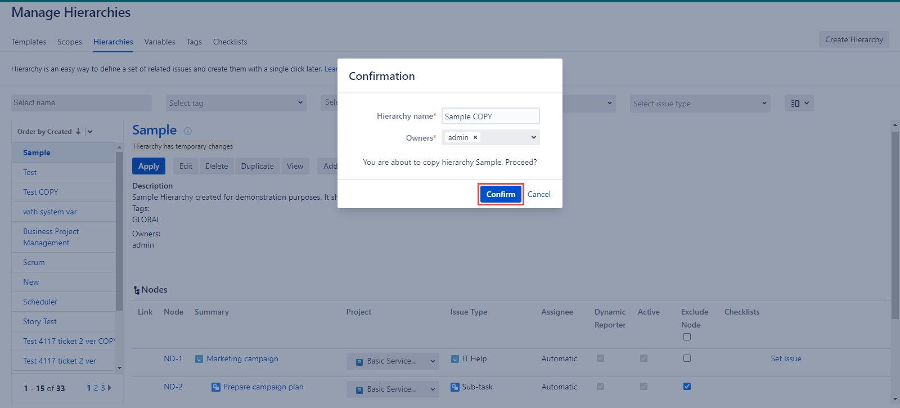Open the Checklists tab
Image resolution: width=900 pixels, height=408 pixels.
coord(229,42)
